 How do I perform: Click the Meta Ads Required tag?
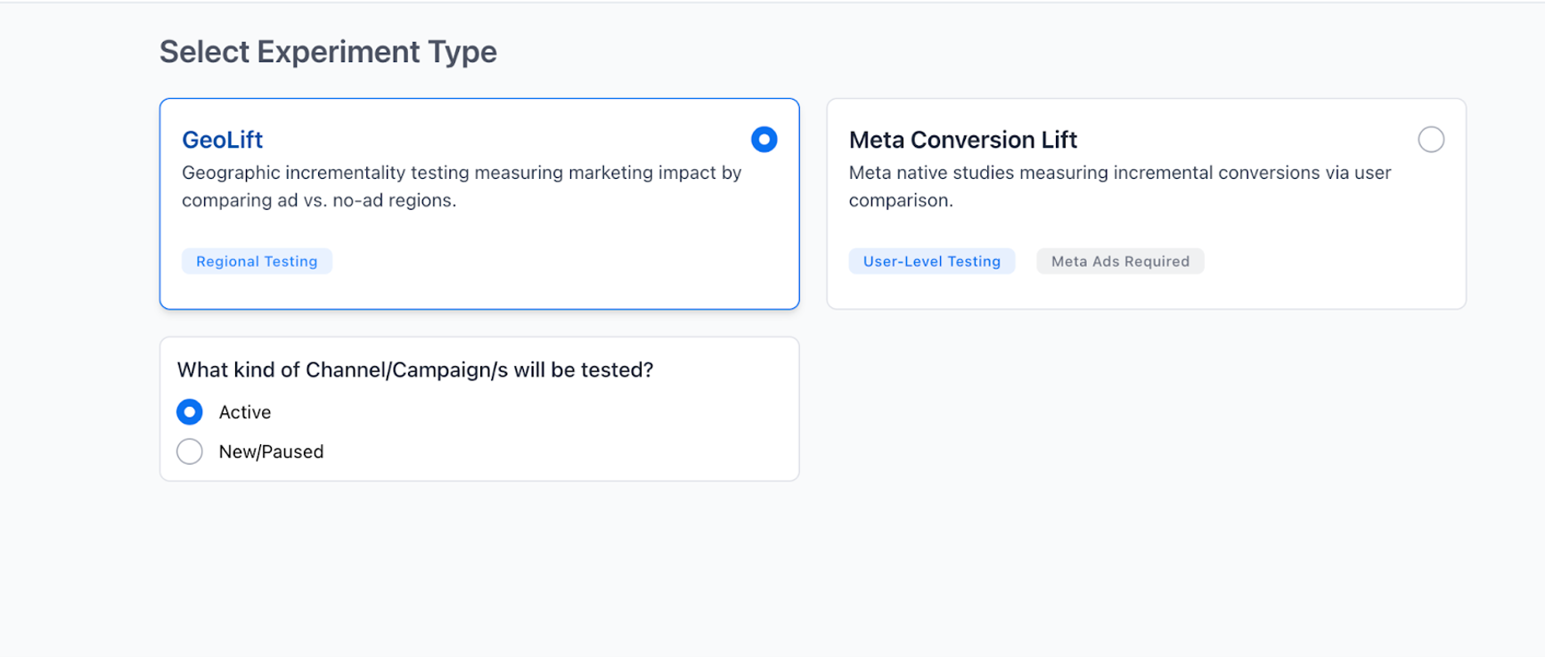coord(1120,261)
